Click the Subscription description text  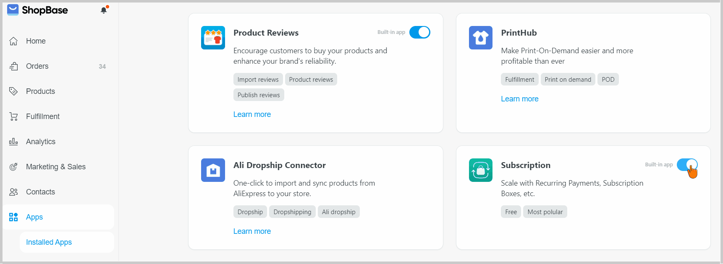point(572,188)
